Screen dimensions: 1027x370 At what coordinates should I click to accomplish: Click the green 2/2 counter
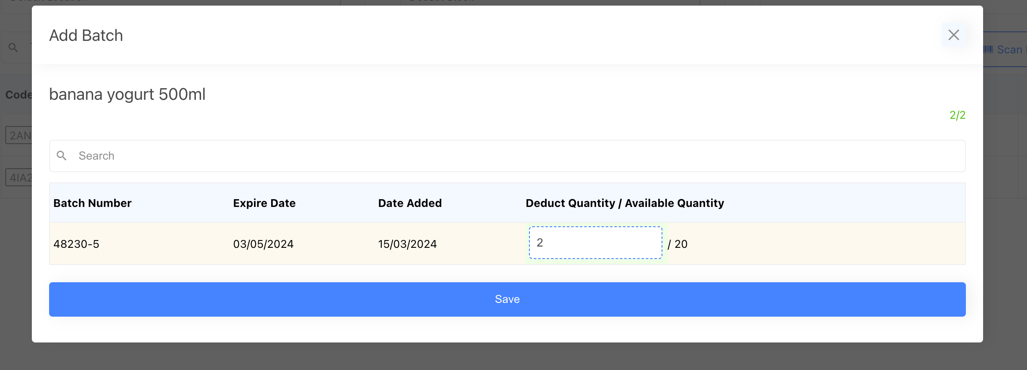(x=957, y=115)
